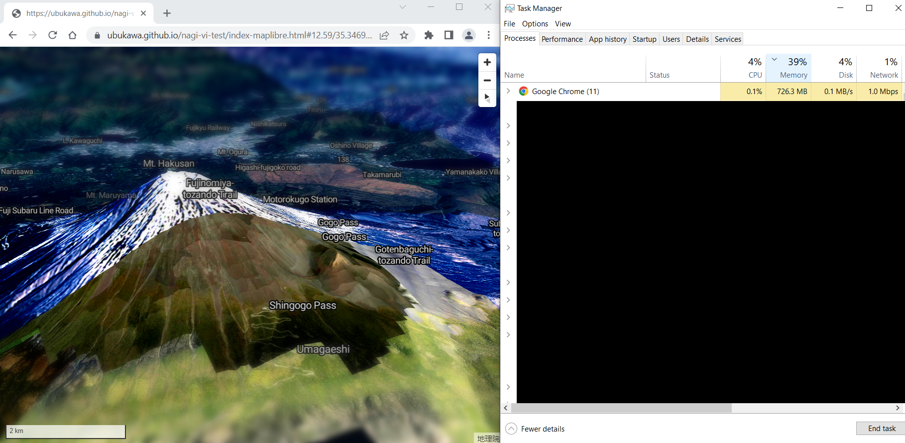
Task: Click 726.3 MB memory value
Action: click(792, 92)
